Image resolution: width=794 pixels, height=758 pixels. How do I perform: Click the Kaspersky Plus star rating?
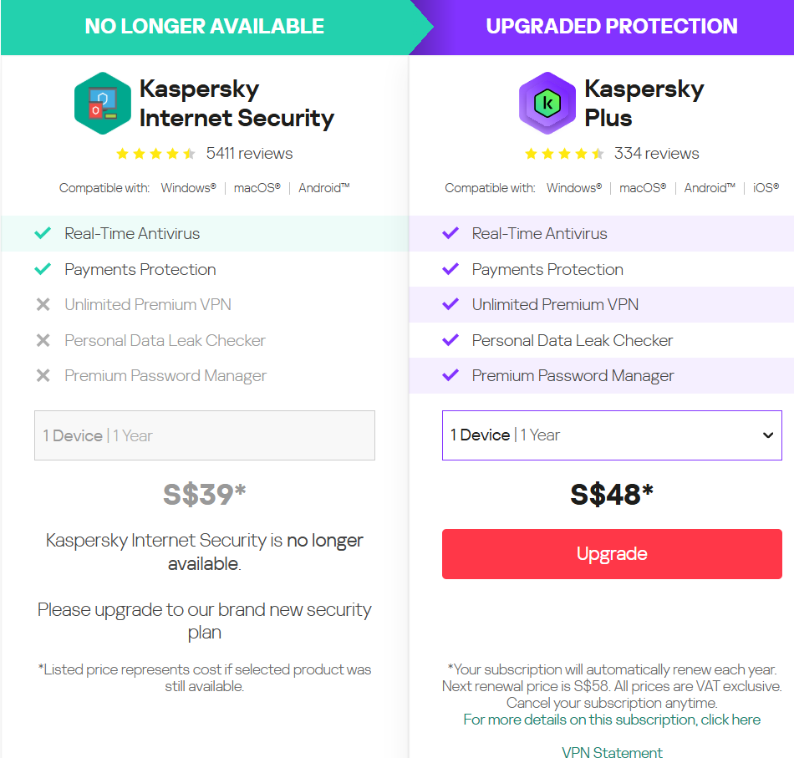pos(564,154)
